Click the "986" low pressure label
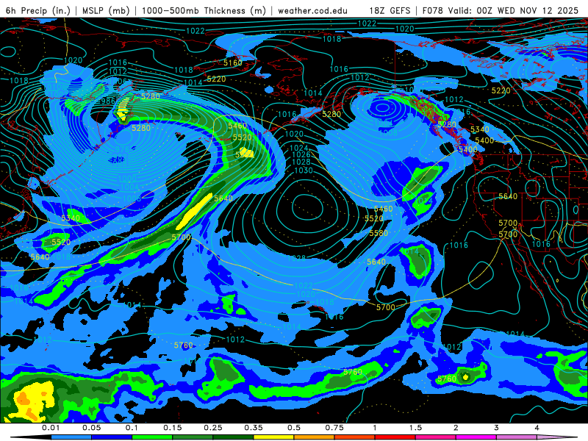588x441 pixels. (108, 101)
